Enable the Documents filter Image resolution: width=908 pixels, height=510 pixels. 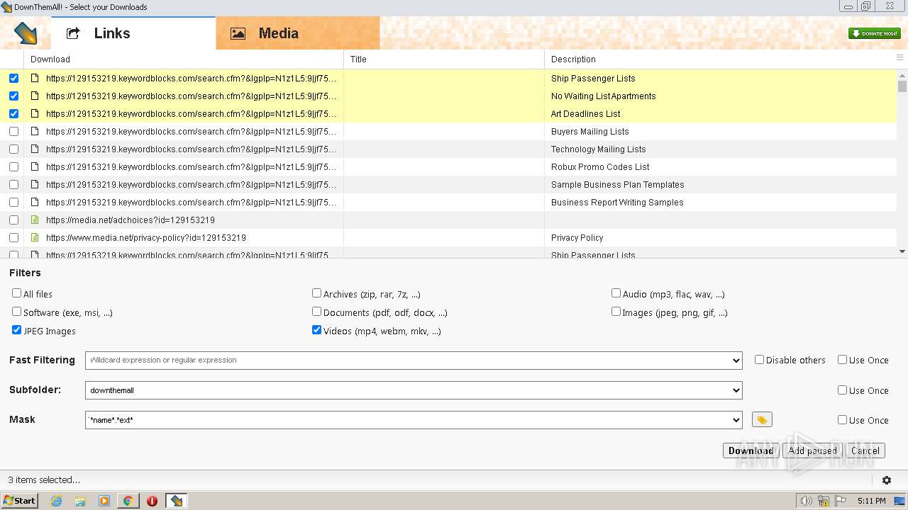pyautogui.click(x=316, y=312)
